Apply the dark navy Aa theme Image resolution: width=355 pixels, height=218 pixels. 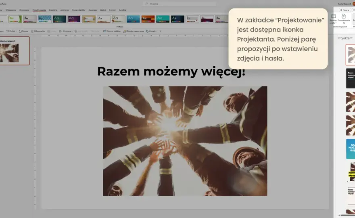(177, 19)
